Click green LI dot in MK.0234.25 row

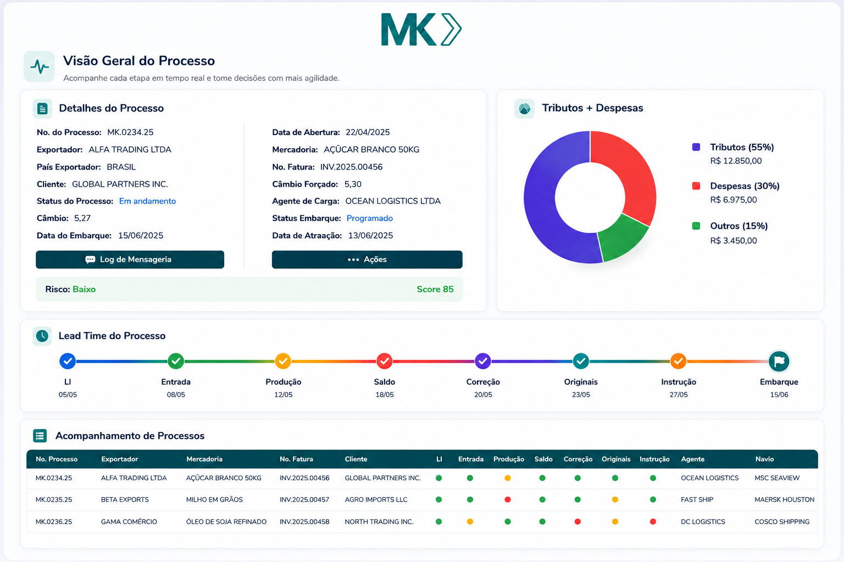[x=438, y=478]
